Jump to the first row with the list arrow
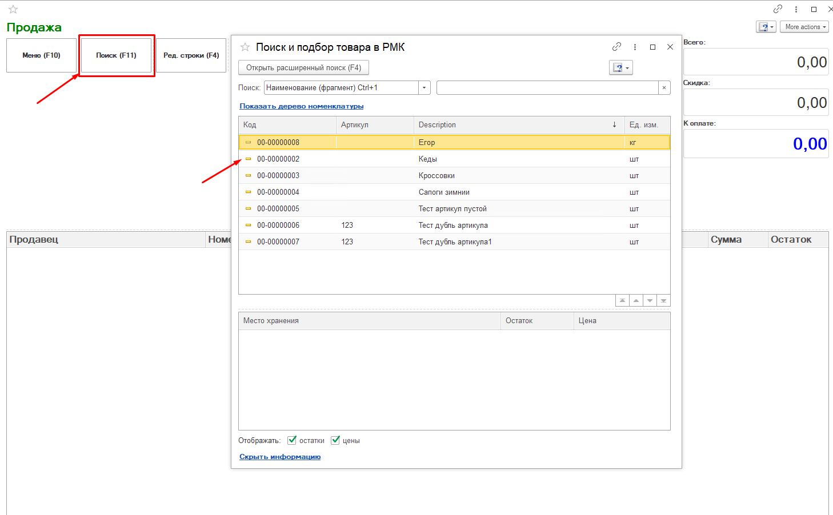Image resolution: width=833 pixels, height=515 pixels. pyautogui.click(x=622, y=300)
